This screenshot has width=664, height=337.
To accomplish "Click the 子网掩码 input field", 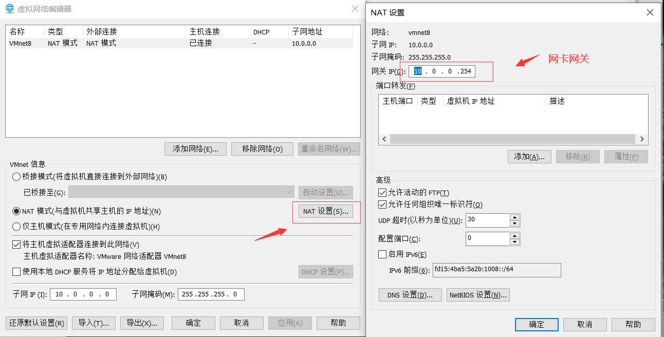I will 211,294.
